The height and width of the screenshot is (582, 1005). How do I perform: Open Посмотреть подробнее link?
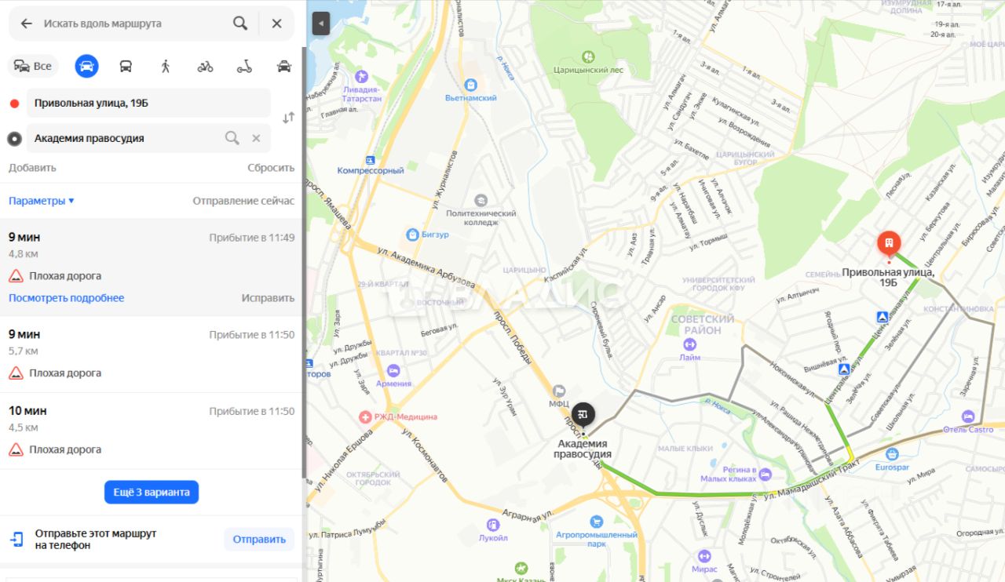point(67,298)
